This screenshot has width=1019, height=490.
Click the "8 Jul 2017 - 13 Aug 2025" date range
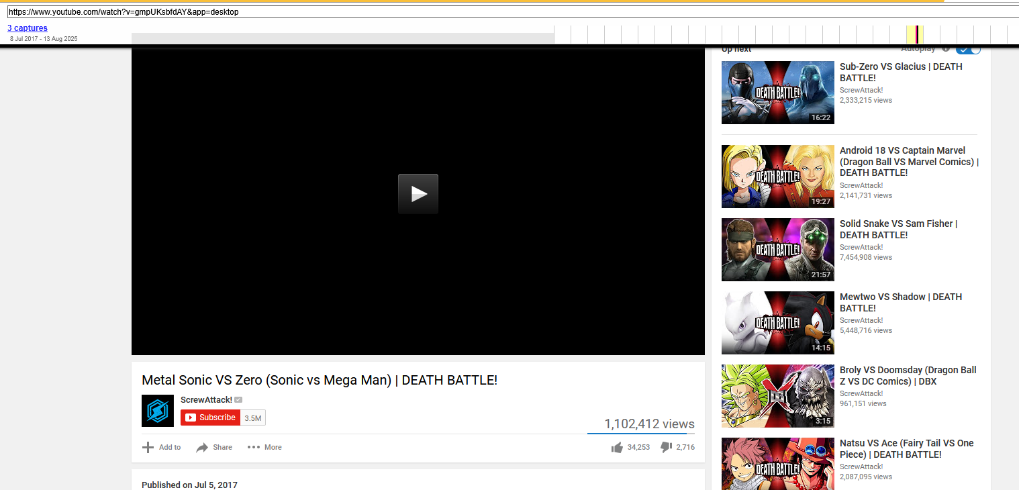44,39
